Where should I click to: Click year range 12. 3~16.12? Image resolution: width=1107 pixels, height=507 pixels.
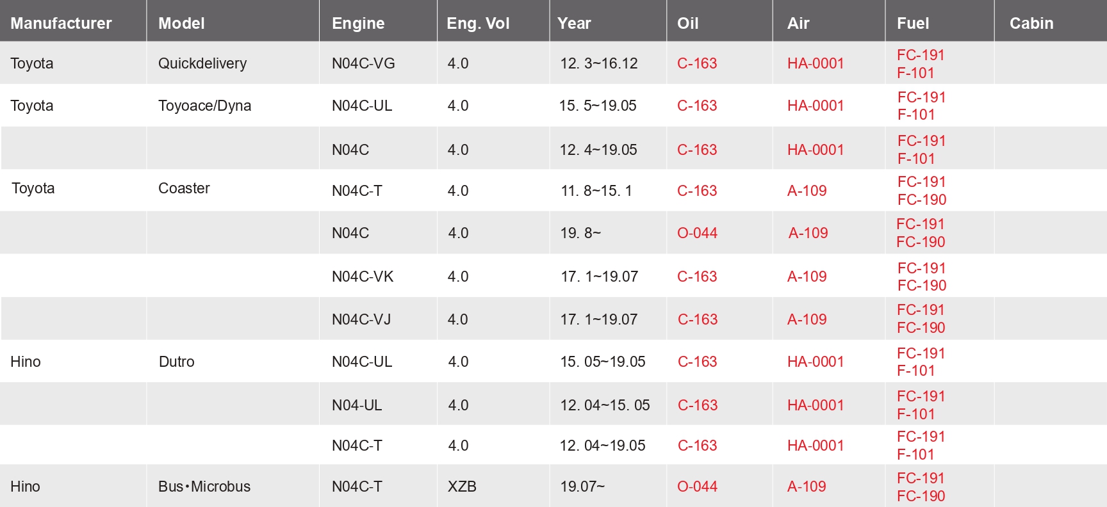599,63
